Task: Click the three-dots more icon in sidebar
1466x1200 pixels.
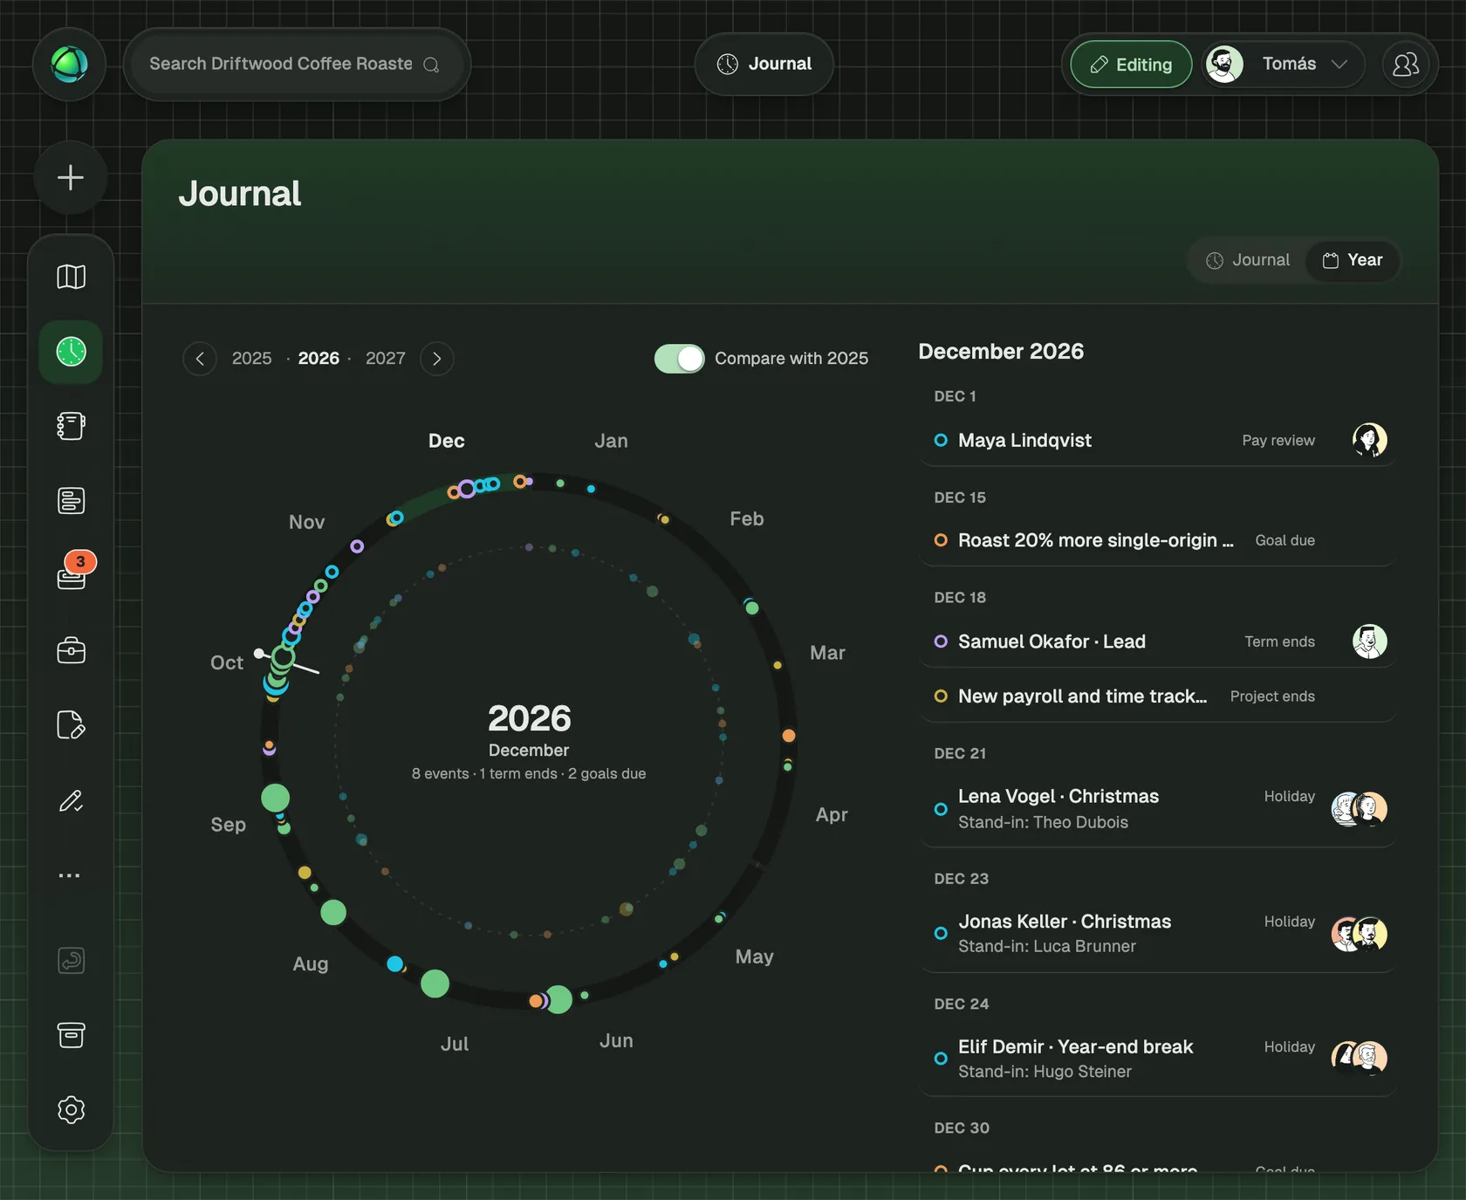Action: click(70, 874)
